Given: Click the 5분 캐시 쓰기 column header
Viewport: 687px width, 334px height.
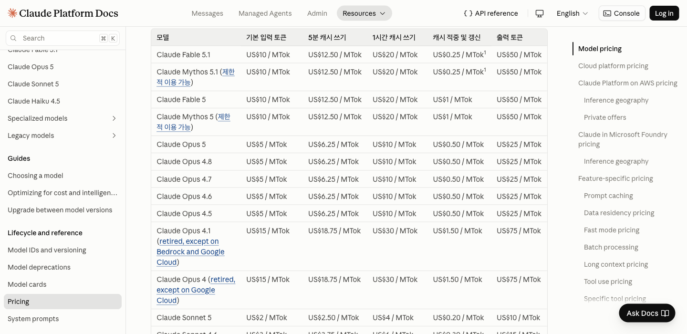Looking at the screenshot, I should tap(327, 37).
